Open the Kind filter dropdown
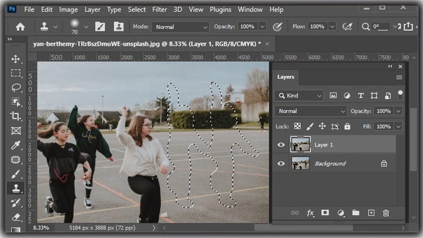This screenshot has width=423, height=238. pos(299,96)
